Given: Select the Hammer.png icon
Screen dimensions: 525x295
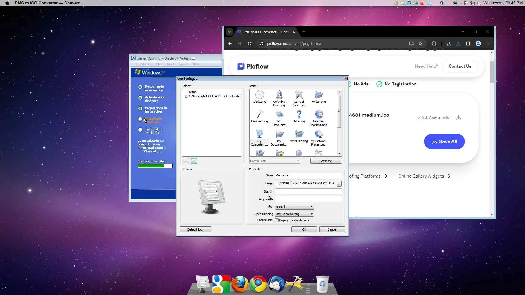Looking at the screenshot, I should (259, 116).
